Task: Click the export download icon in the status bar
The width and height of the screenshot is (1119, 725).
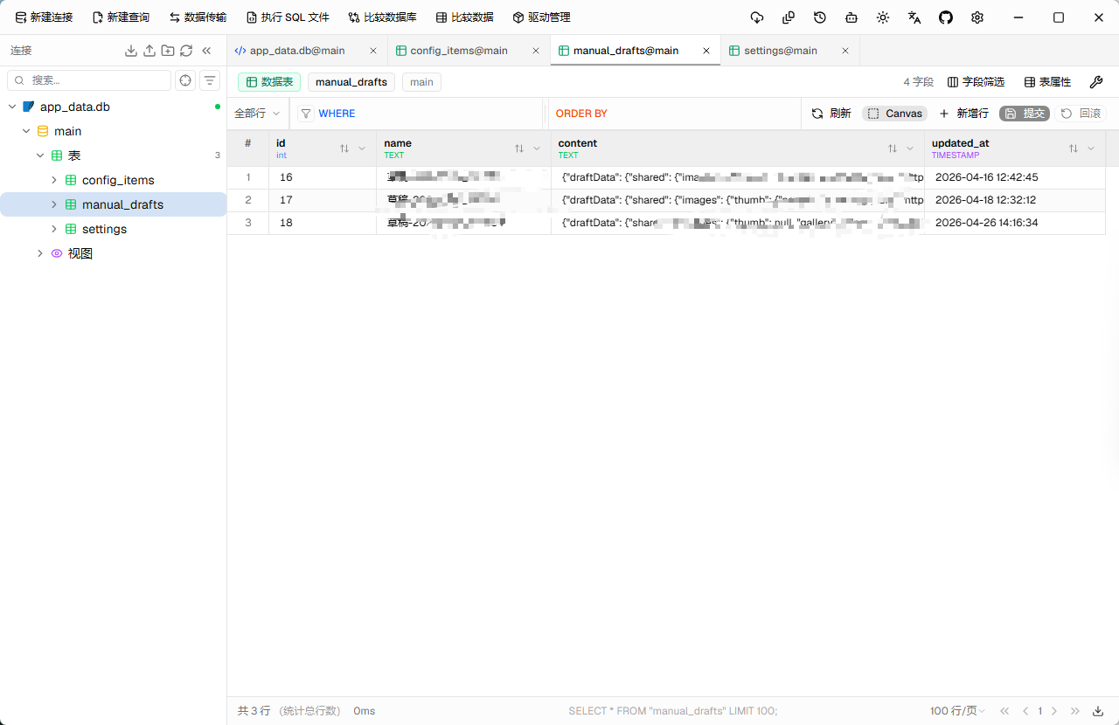Action: (x=1098, y=711)
